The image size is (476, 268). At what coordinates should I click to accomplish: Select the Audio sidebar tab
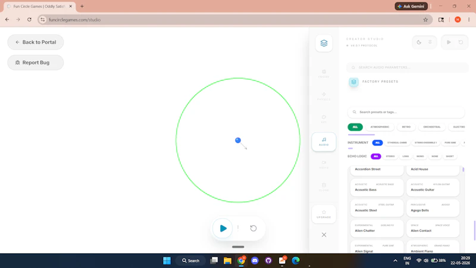pos(324,142)
